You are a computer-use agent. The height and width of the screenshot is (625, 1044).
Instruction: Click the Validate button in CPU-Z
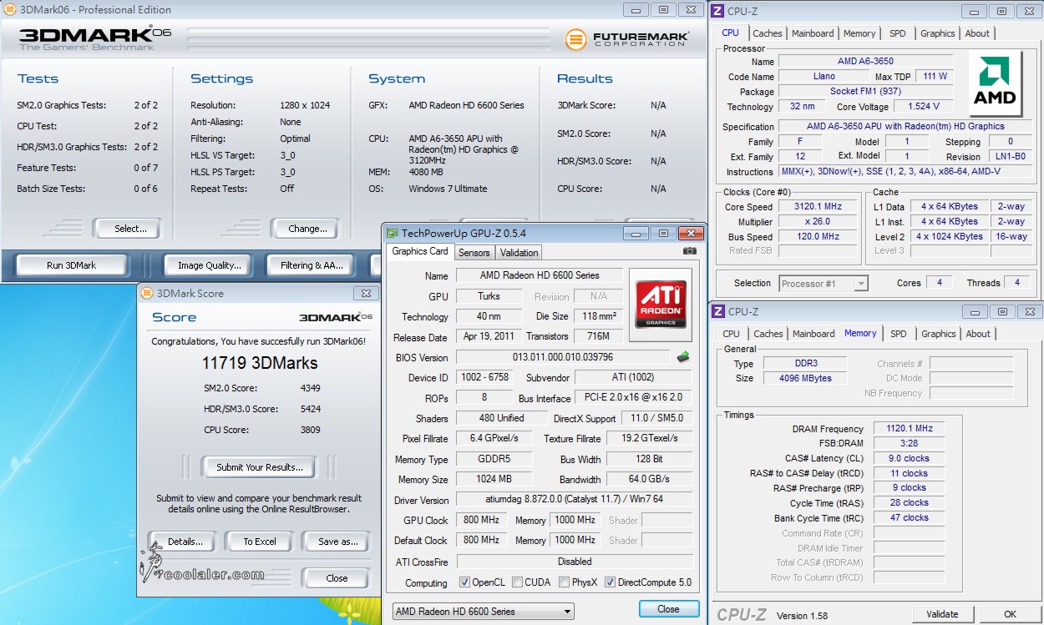pyautogui.click(x=942, y=614)
